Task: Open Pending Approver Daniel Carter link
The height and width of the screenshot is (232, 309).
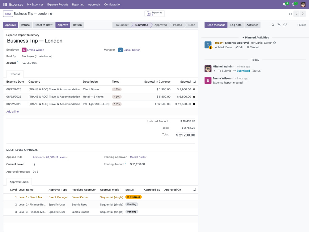Action: [138, 157]
